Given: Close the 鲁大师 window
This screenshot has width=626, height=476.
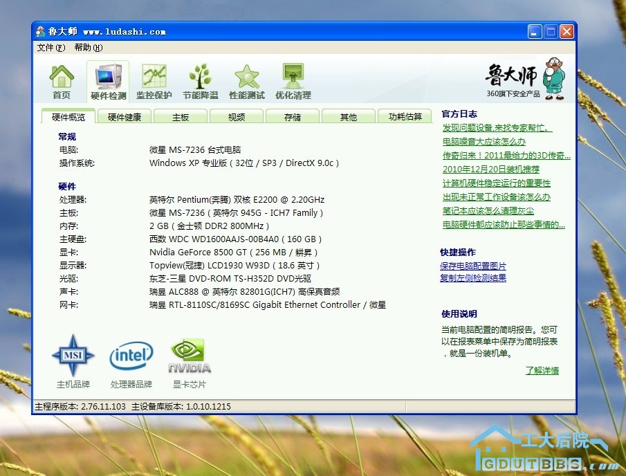Looking at the screenshot, I should [567, 31].
